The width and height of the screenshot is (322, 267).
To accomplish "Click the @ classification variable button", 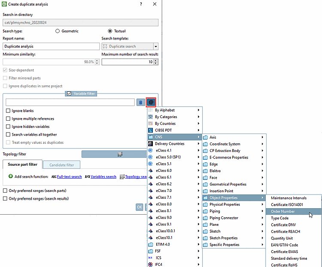I will tap(151, 102).
